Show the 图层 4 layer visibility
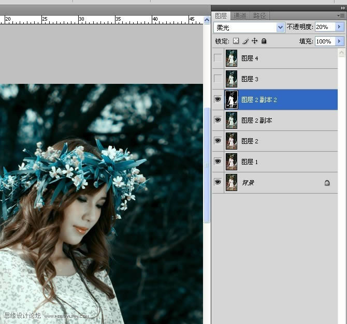 (218, 58)
